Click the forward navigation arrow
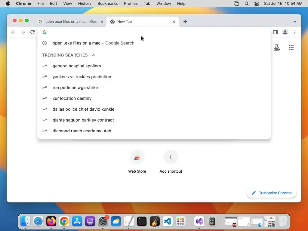This screenshot has height=231, width=308. pos(23,32)
